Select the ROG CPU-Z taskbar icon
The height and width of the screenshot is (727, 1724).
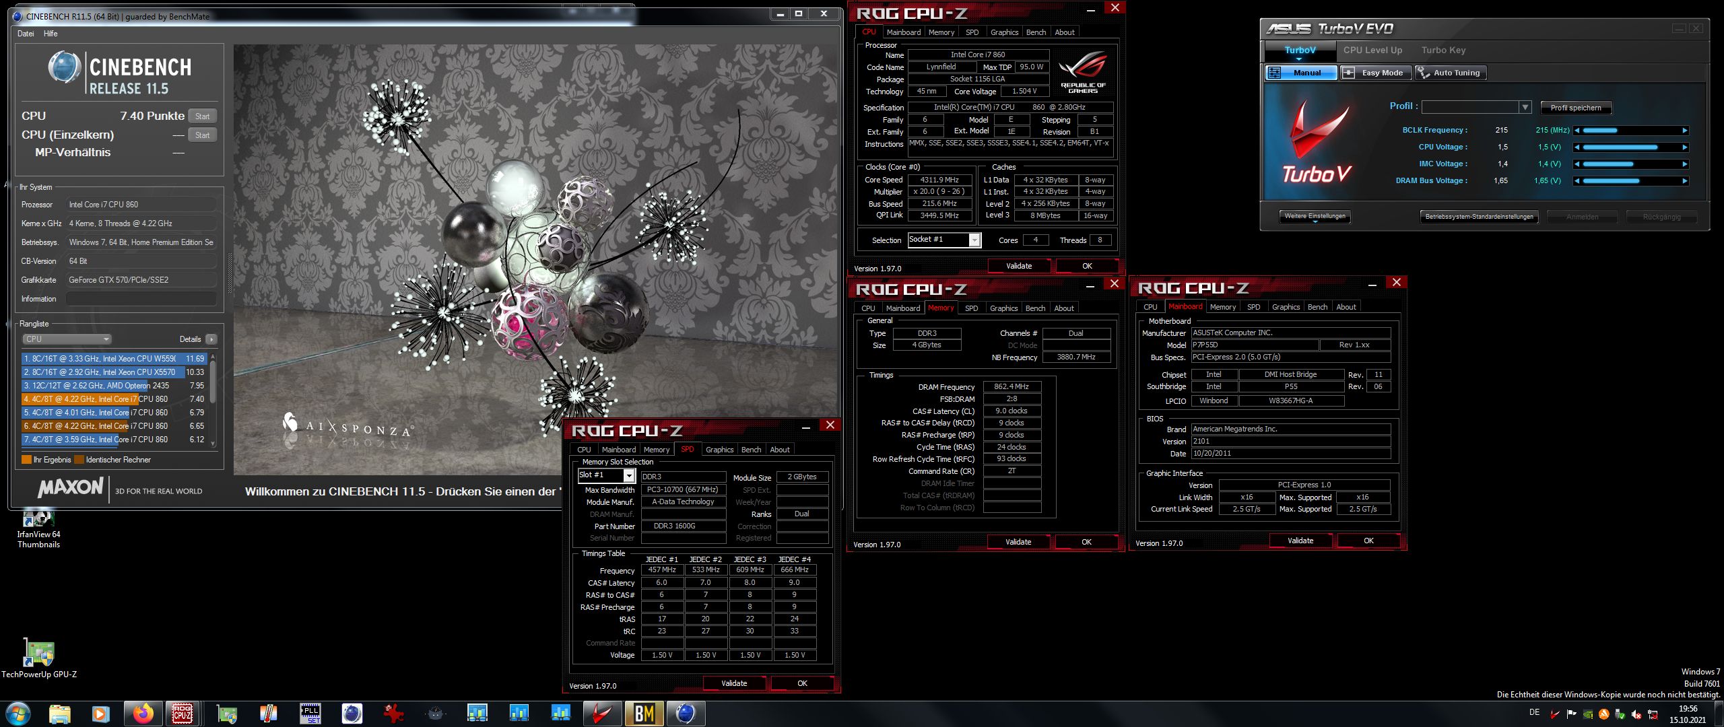(x=183, y=714)
